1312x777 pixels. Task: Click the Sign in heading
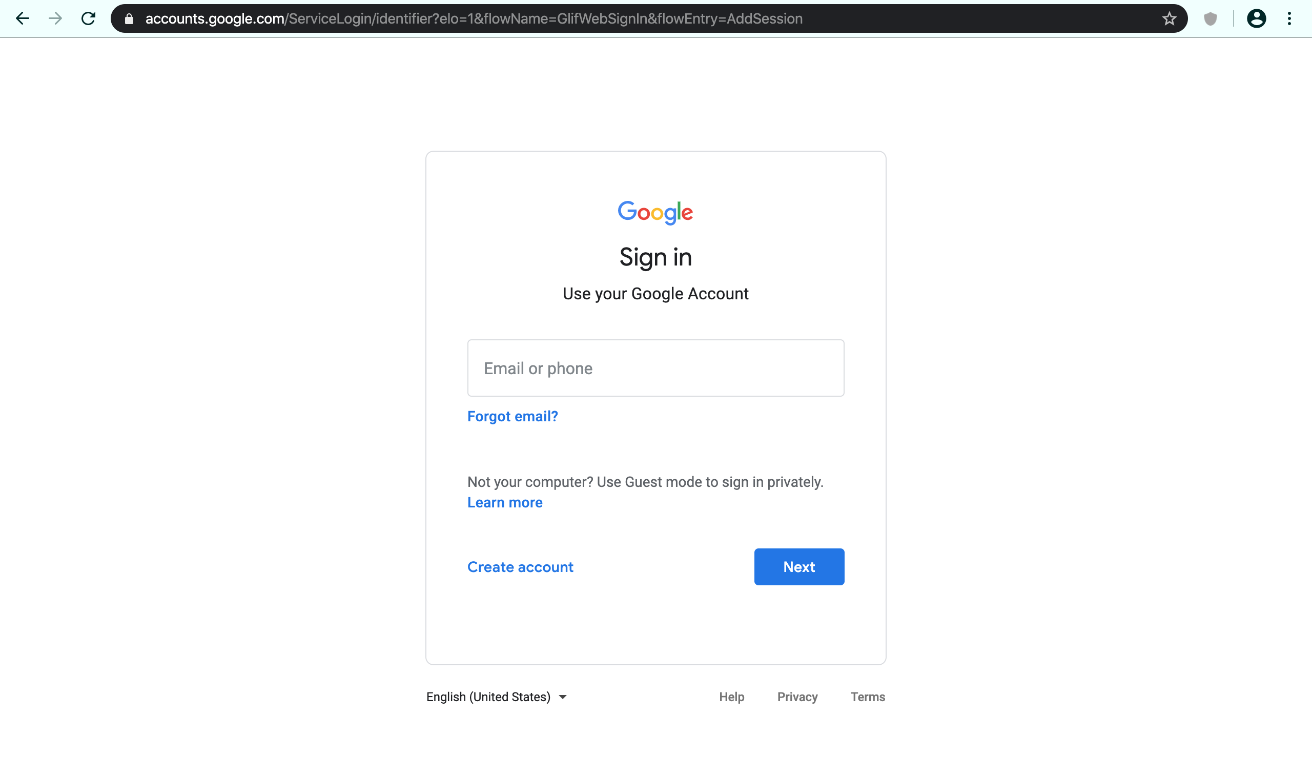(x=655, y=257)
